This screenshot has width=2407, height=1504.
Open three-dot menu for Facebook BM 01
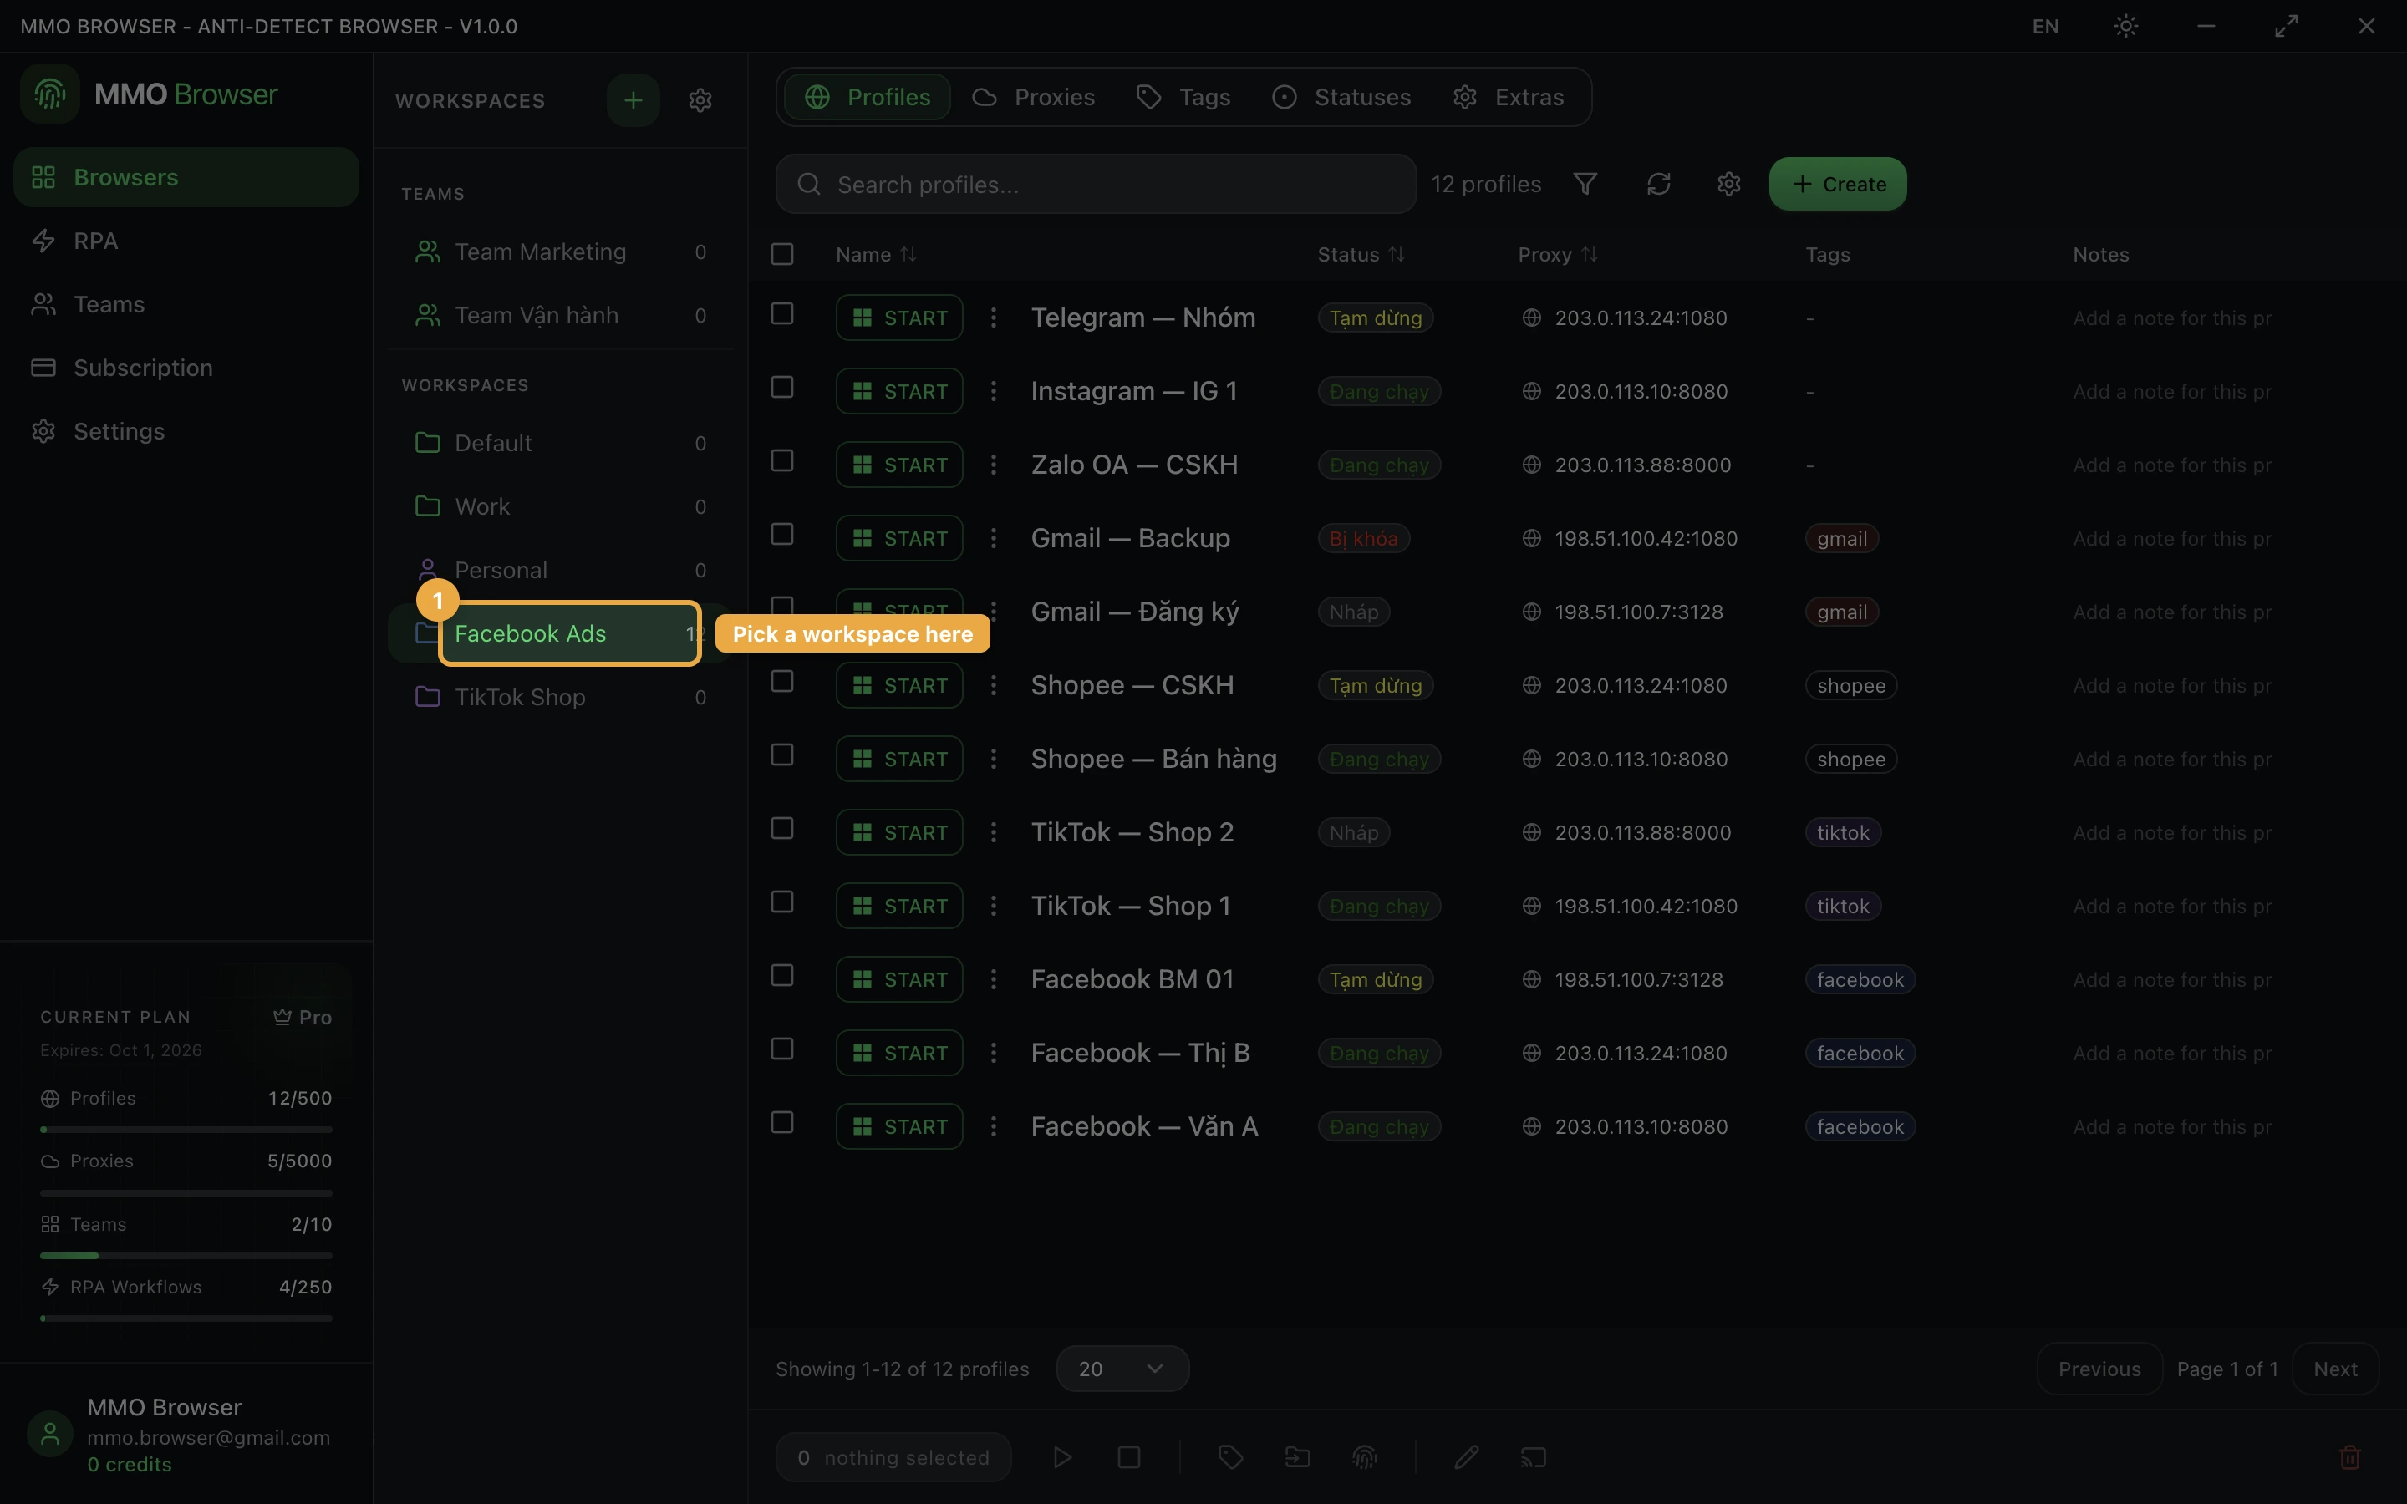(993, 980)
